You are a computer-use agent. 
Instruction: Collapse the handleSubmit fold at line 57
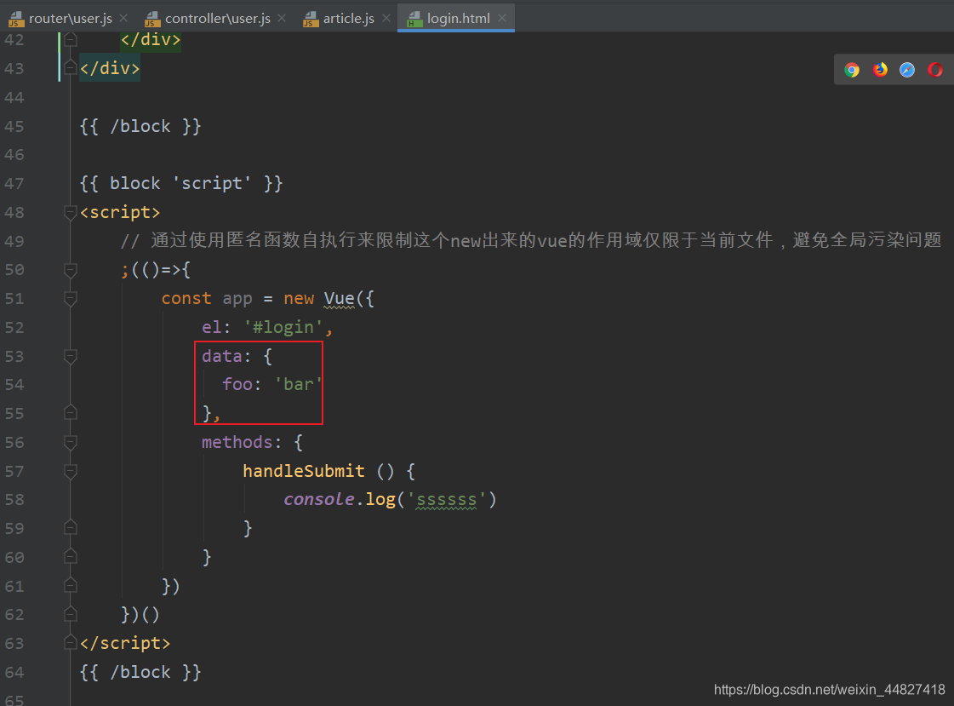(x=71, y=471)
